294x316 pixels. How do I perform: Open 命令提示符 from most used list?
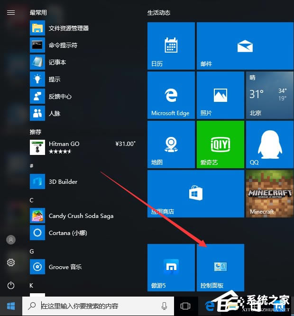[63, 45]
